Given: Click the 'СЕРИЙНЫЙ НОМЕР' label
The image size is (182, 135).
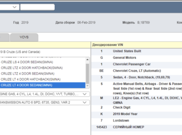Looking at the screenshot, I should click(129, 127).
